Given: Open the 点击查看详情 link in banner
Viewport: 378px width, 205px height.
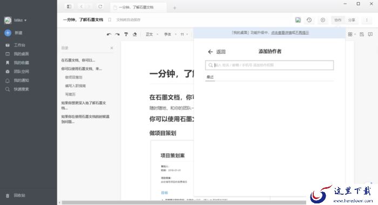Looking at the screenshot, I should point(281,32).
